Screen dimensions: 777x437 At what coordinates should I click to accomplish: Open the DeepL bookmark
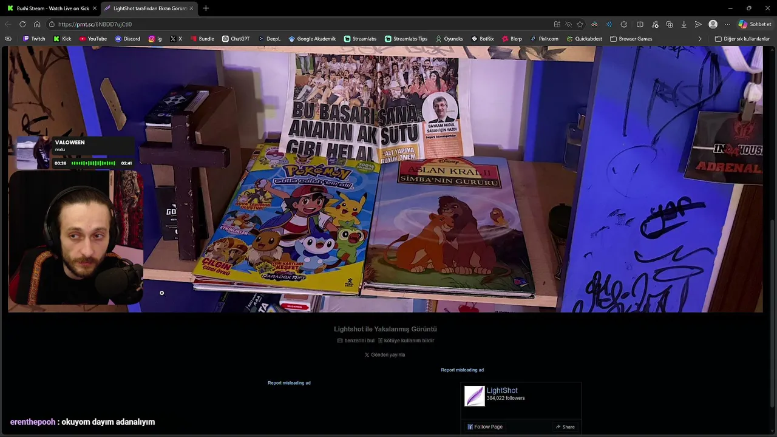[269, 39]
